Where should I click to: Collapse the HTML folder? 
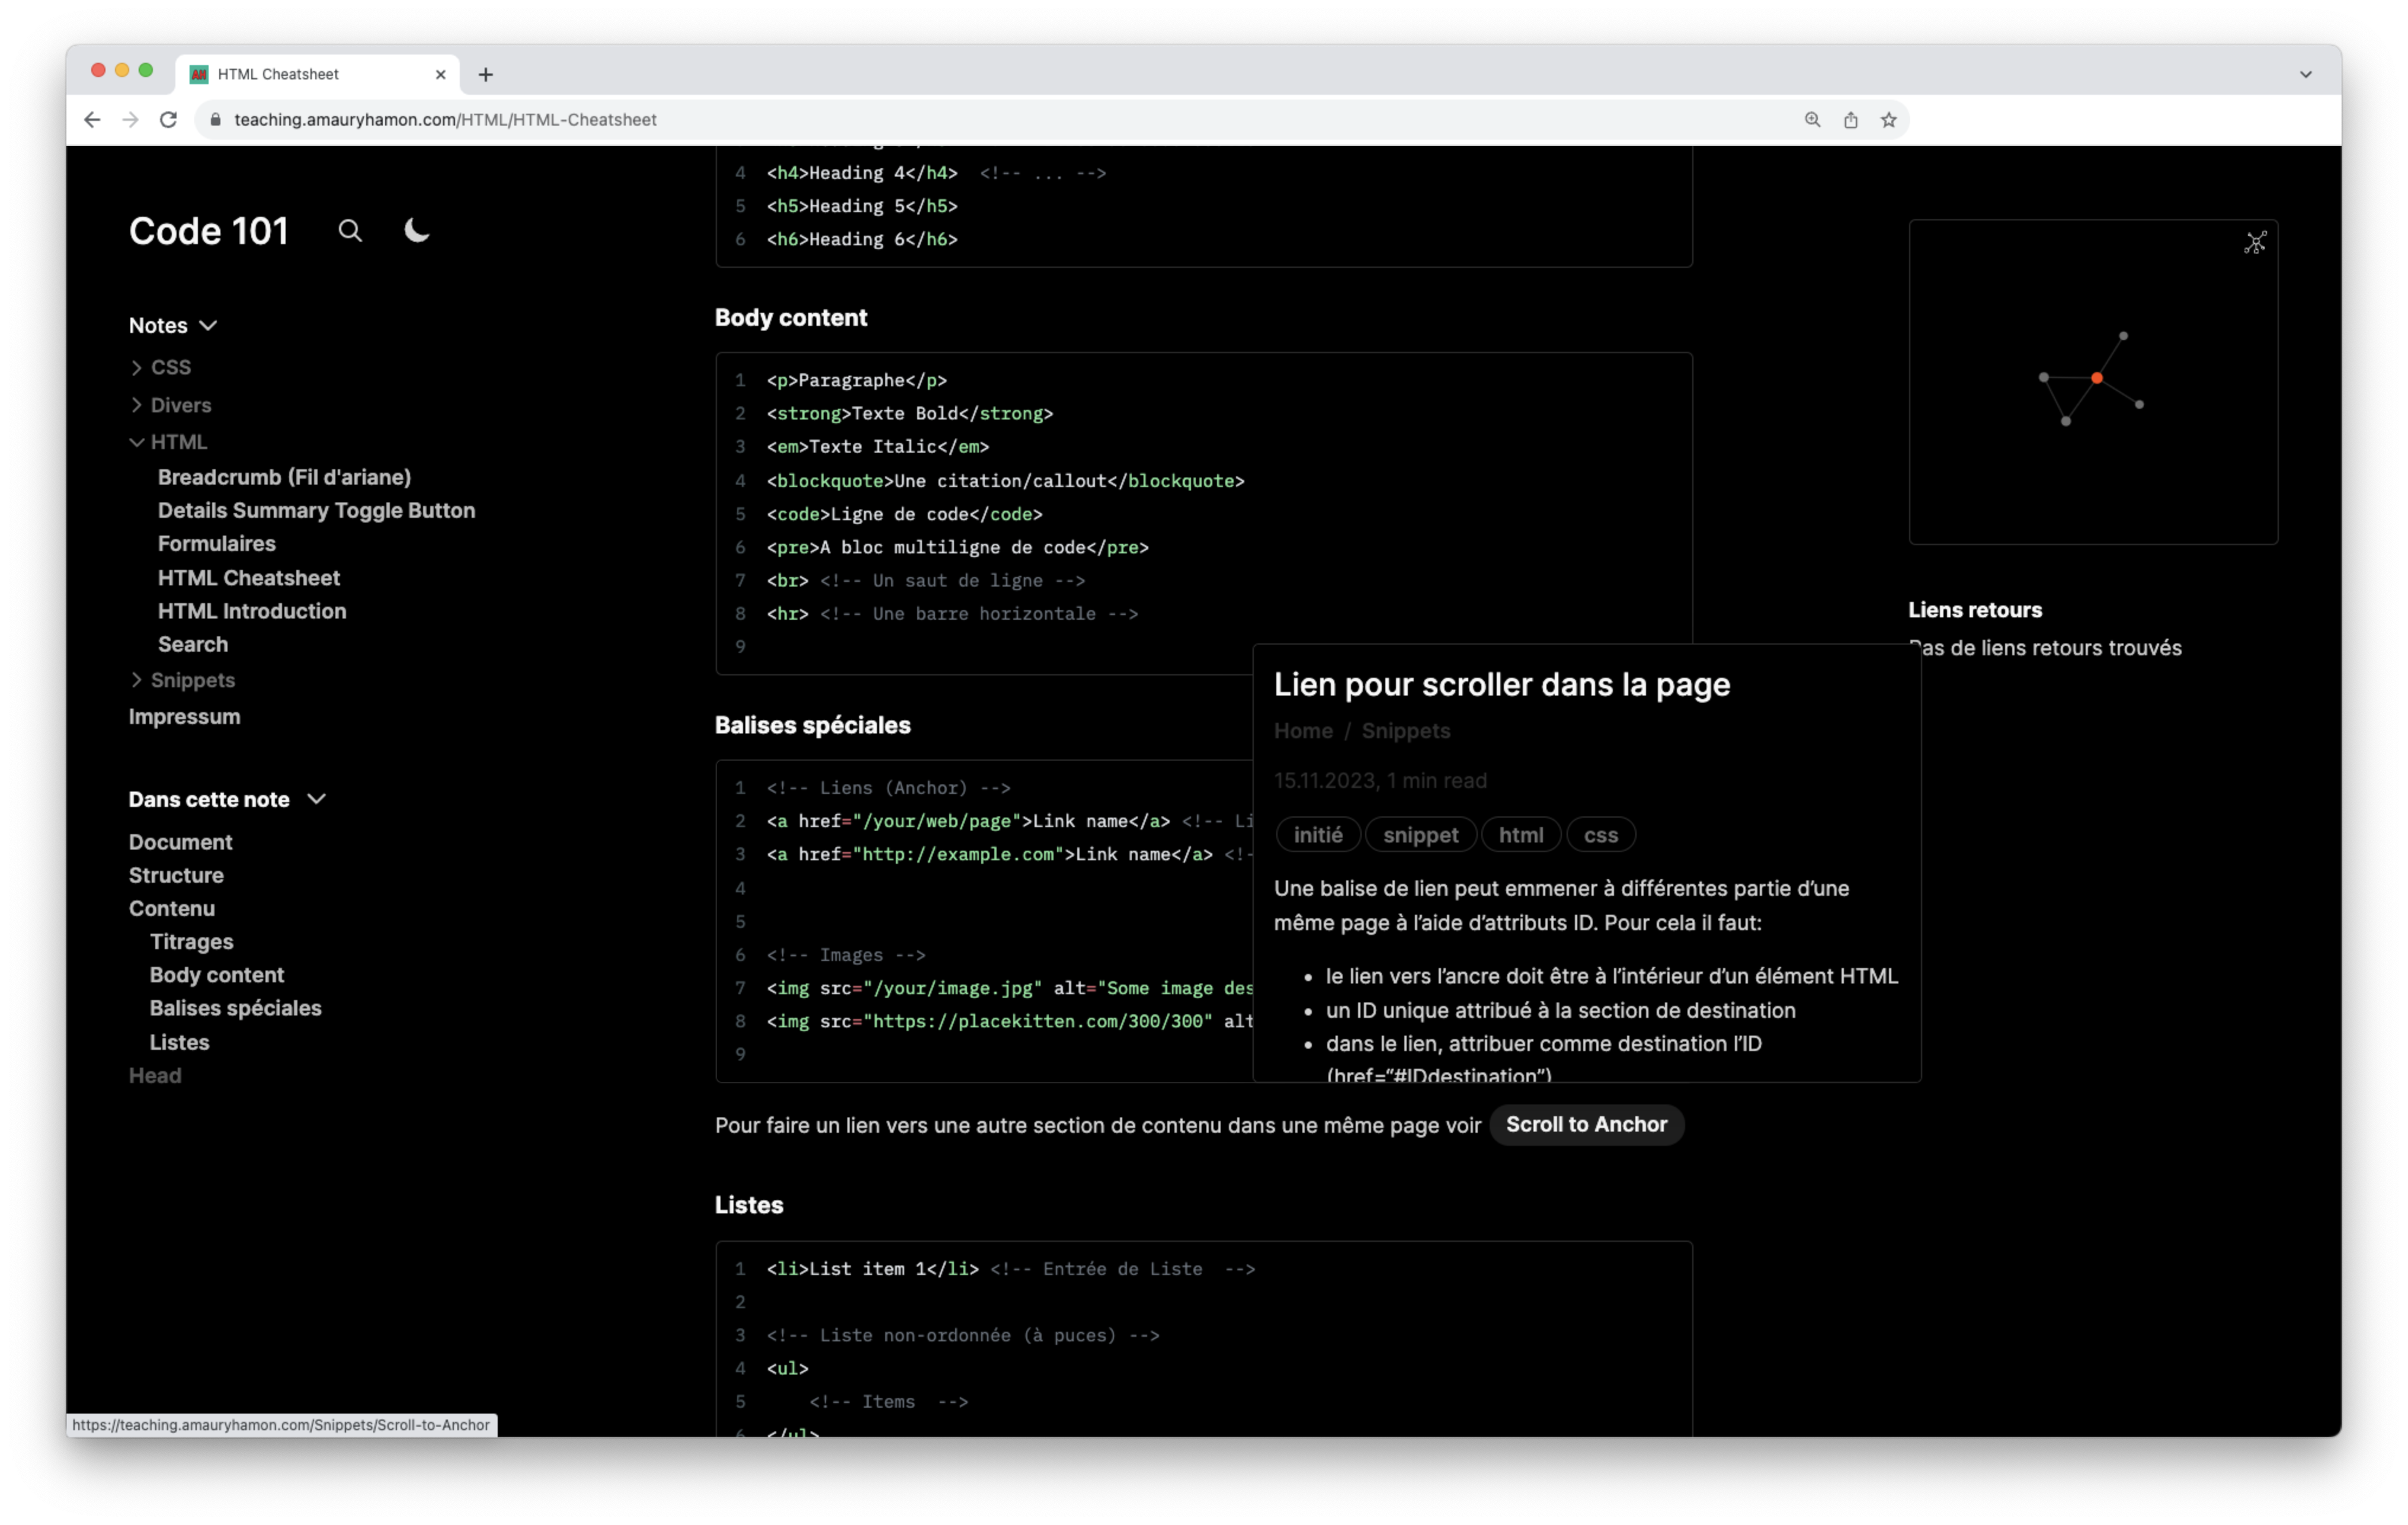[x=137, y=442]
